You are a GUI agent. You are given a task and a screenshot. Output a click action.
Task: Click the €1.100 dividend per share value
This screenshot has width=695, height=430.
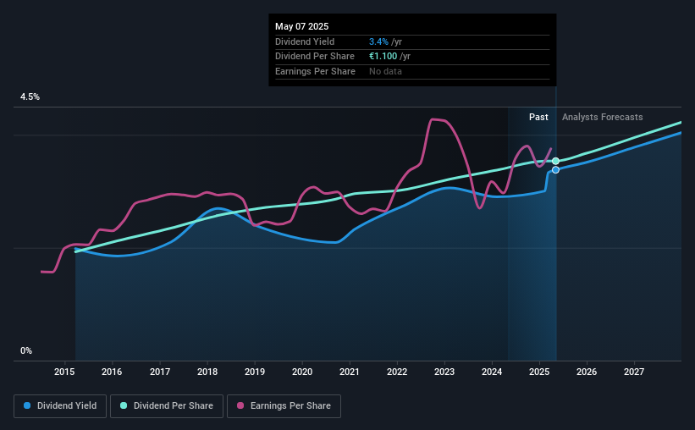coord(383,57)
